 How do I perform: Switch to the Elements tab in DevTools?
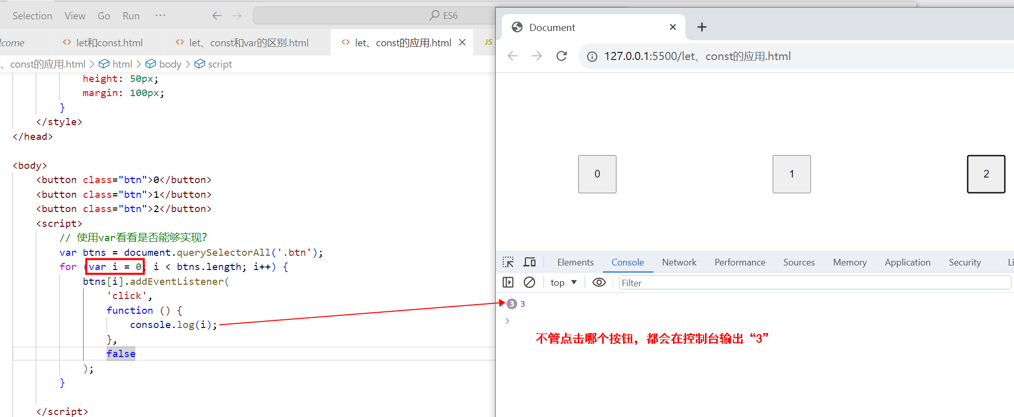(575, 262)
